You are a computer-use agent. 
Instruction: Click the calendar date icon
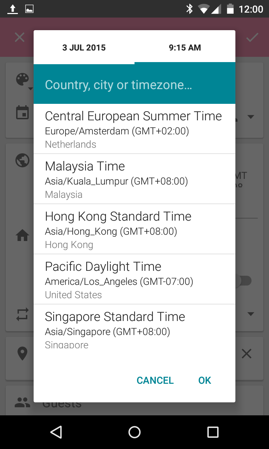coord(22,113)
